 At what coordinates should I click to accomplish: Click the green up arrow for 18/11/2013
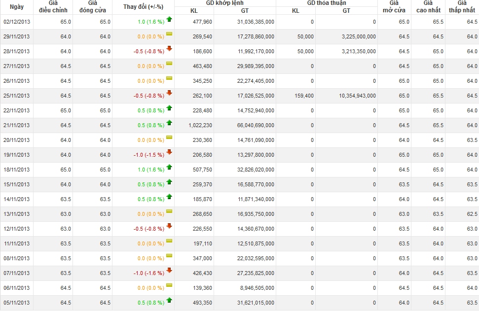coord(169,167)
